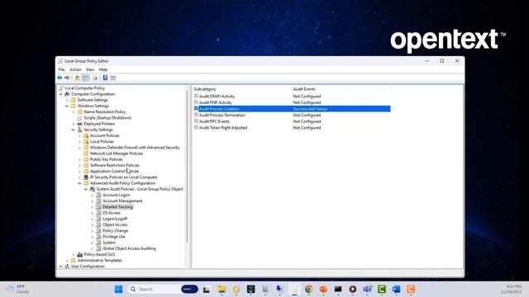Expand the Local Policies folder
This screenshot has height=297, width=529.
79,141
